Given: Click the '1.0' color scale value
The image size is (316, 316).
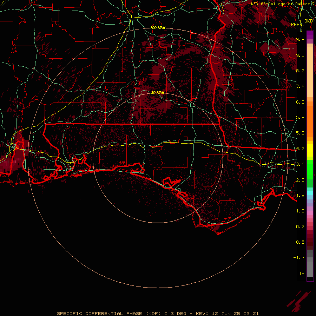Looking at the screenshot, I should pos(300,211).
